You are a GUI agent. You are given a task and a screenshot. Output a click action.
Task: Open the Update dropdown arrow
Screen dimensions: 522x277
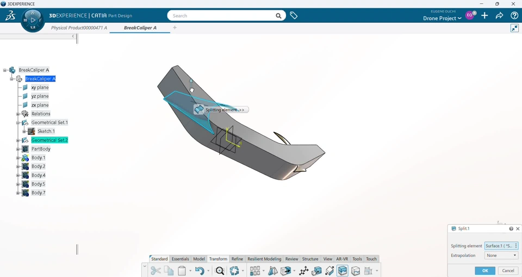[x=243, y=271]
